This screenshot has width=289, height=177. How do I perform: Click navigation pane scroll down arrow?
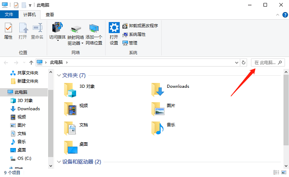tap(51, 166)
